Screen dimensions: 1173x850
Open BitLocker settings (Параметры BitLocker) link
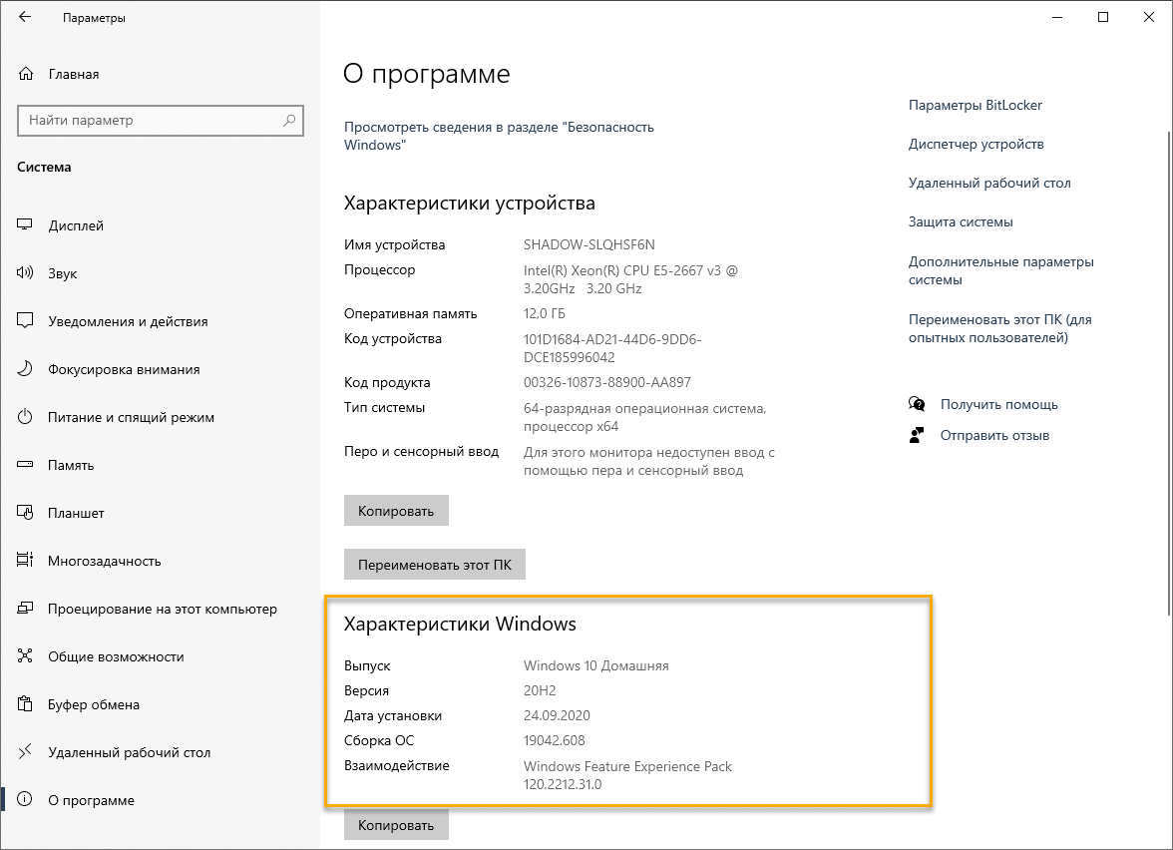(x=976, y=105)
